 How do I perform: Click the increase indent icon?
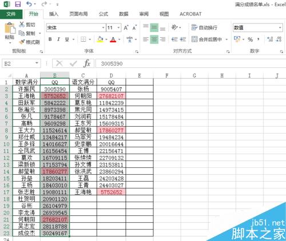click(x=183, y=39)
